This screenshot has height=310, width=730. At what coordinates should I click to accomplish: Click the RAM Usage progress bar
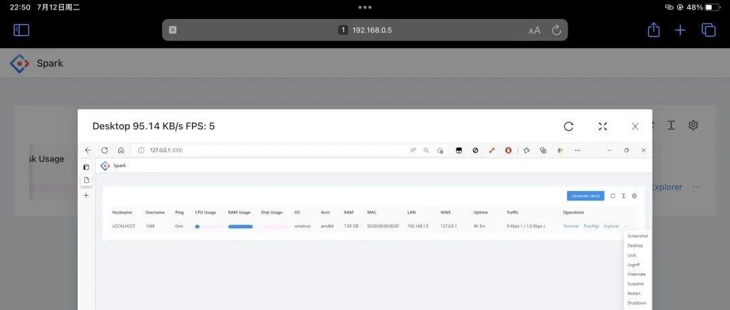coord(241,227)
